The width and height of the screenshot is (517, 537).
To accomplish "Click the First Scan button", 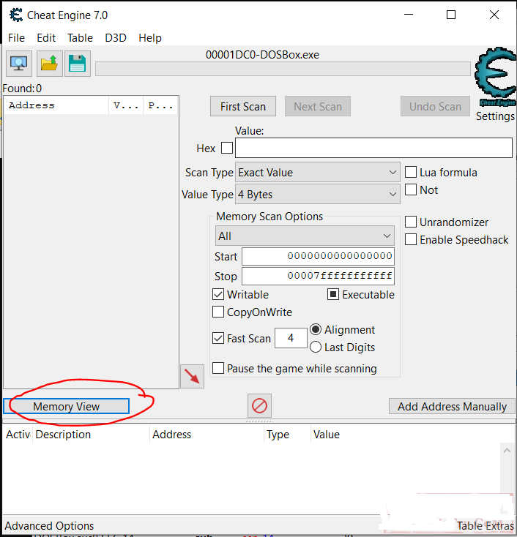I will click(243, 107).
